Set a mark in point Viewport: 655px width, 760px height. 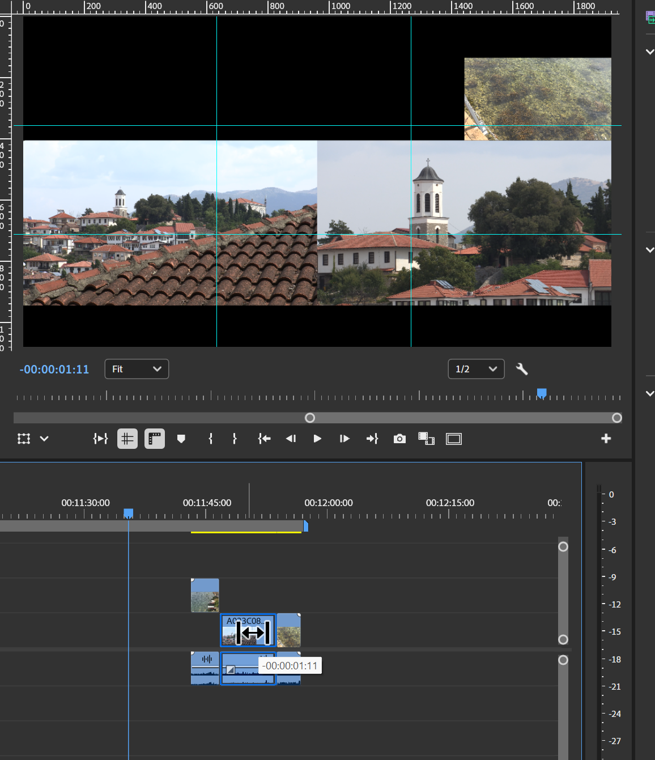(x=210, y=438)
